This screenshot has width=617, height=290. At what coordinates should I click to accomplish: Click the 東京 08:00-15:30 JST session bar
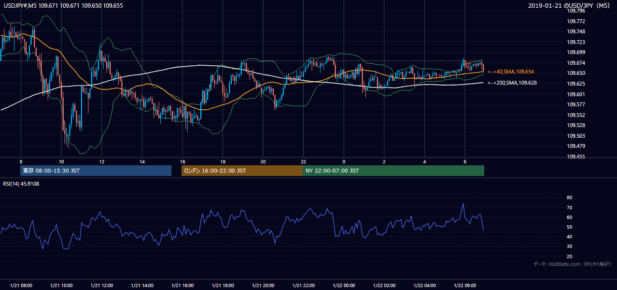tap(96, 171)
